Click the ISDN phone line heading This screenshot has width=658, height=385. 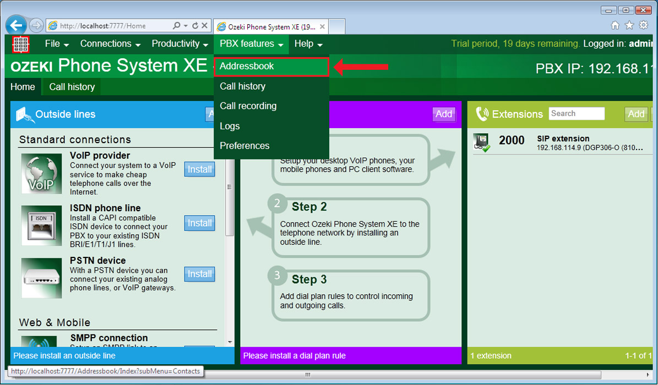pos(105,208)
